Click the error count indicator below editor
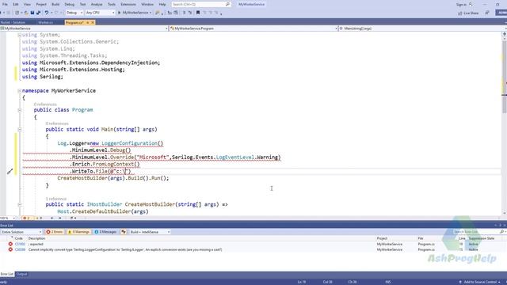507x285 pixels. click(x=26, y=218)
